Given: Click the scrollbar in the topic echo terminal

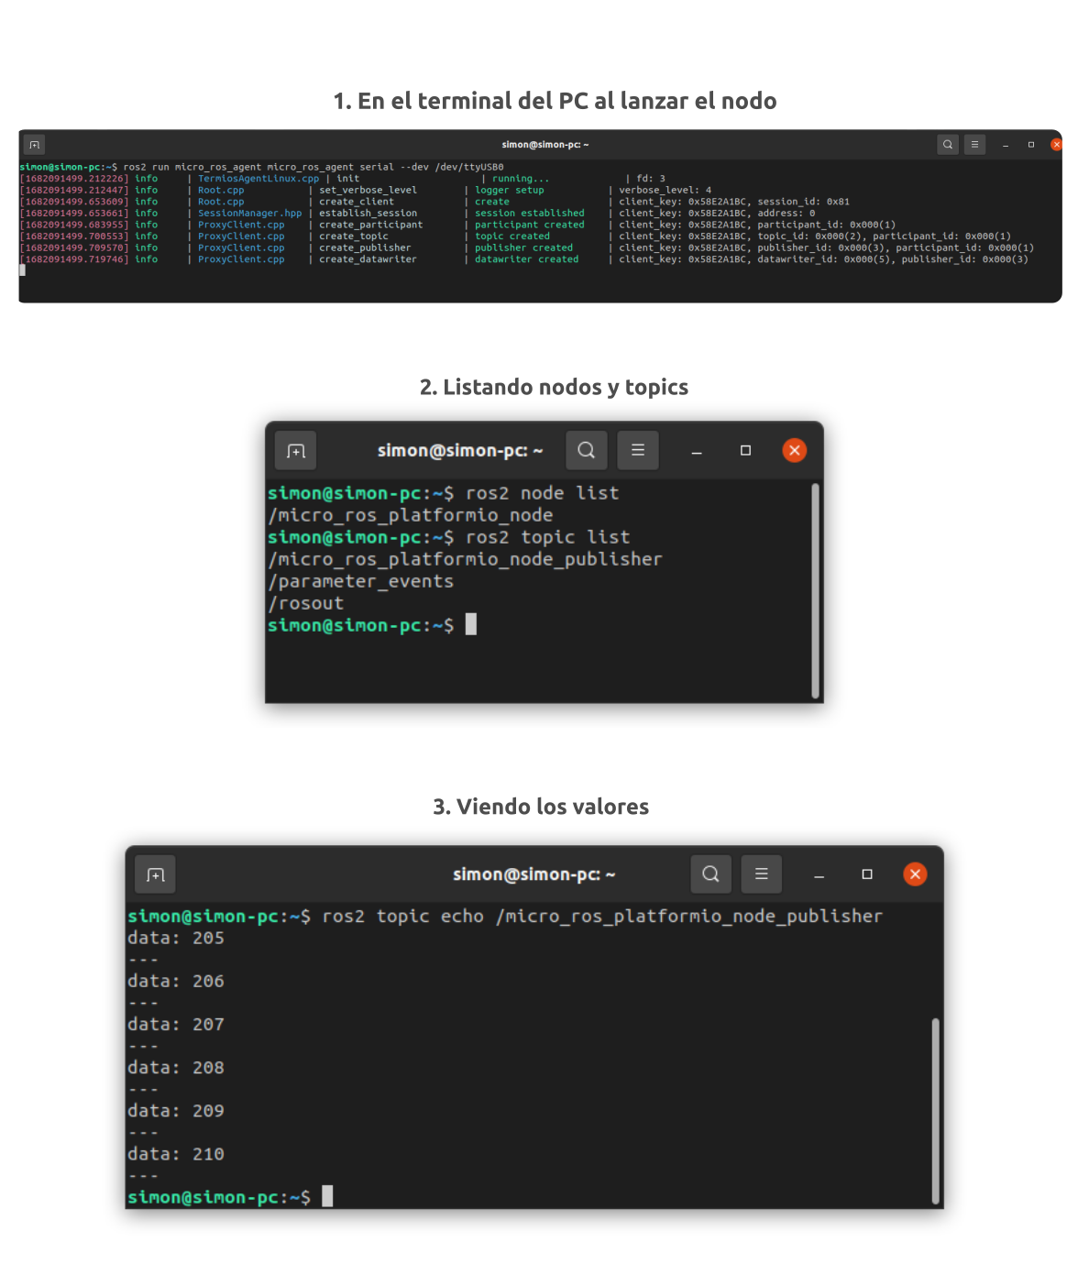Looking at the screenshot, I should (x=935, y=1109).
